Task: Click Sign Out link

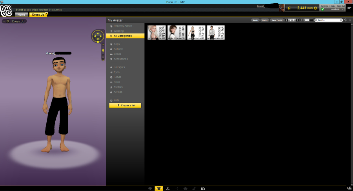Action: 341,6
